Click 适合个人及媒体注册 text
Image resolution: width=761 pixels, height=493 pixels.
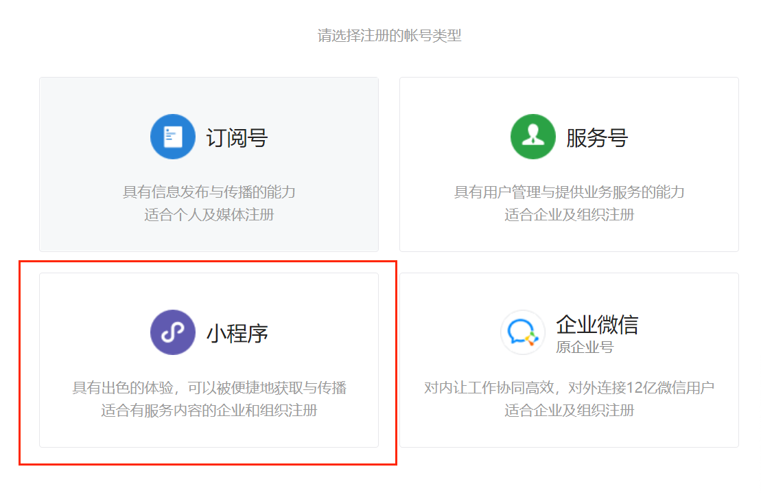coord(209,215)
